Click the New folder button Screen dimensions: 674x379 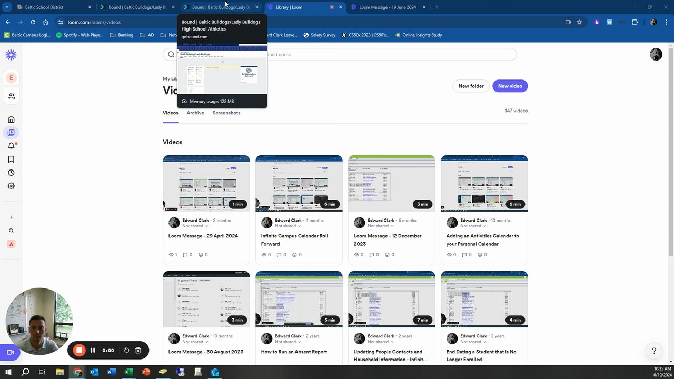click(x=471, y=86)
